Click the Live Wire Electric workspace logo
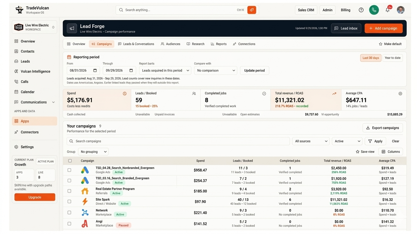The image size is (417, 234). 19,27
